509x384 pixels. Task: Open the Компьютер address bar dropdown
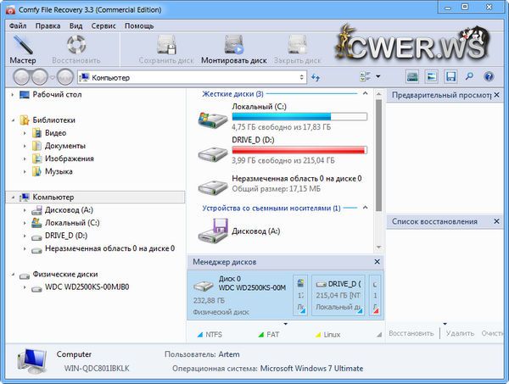[x=301, y=77]
